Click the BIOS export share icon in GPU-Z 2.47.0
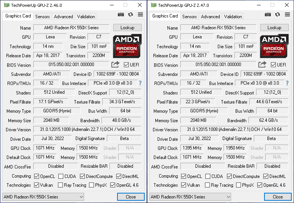This screenshot has width=294, height=203. (262, 65)
